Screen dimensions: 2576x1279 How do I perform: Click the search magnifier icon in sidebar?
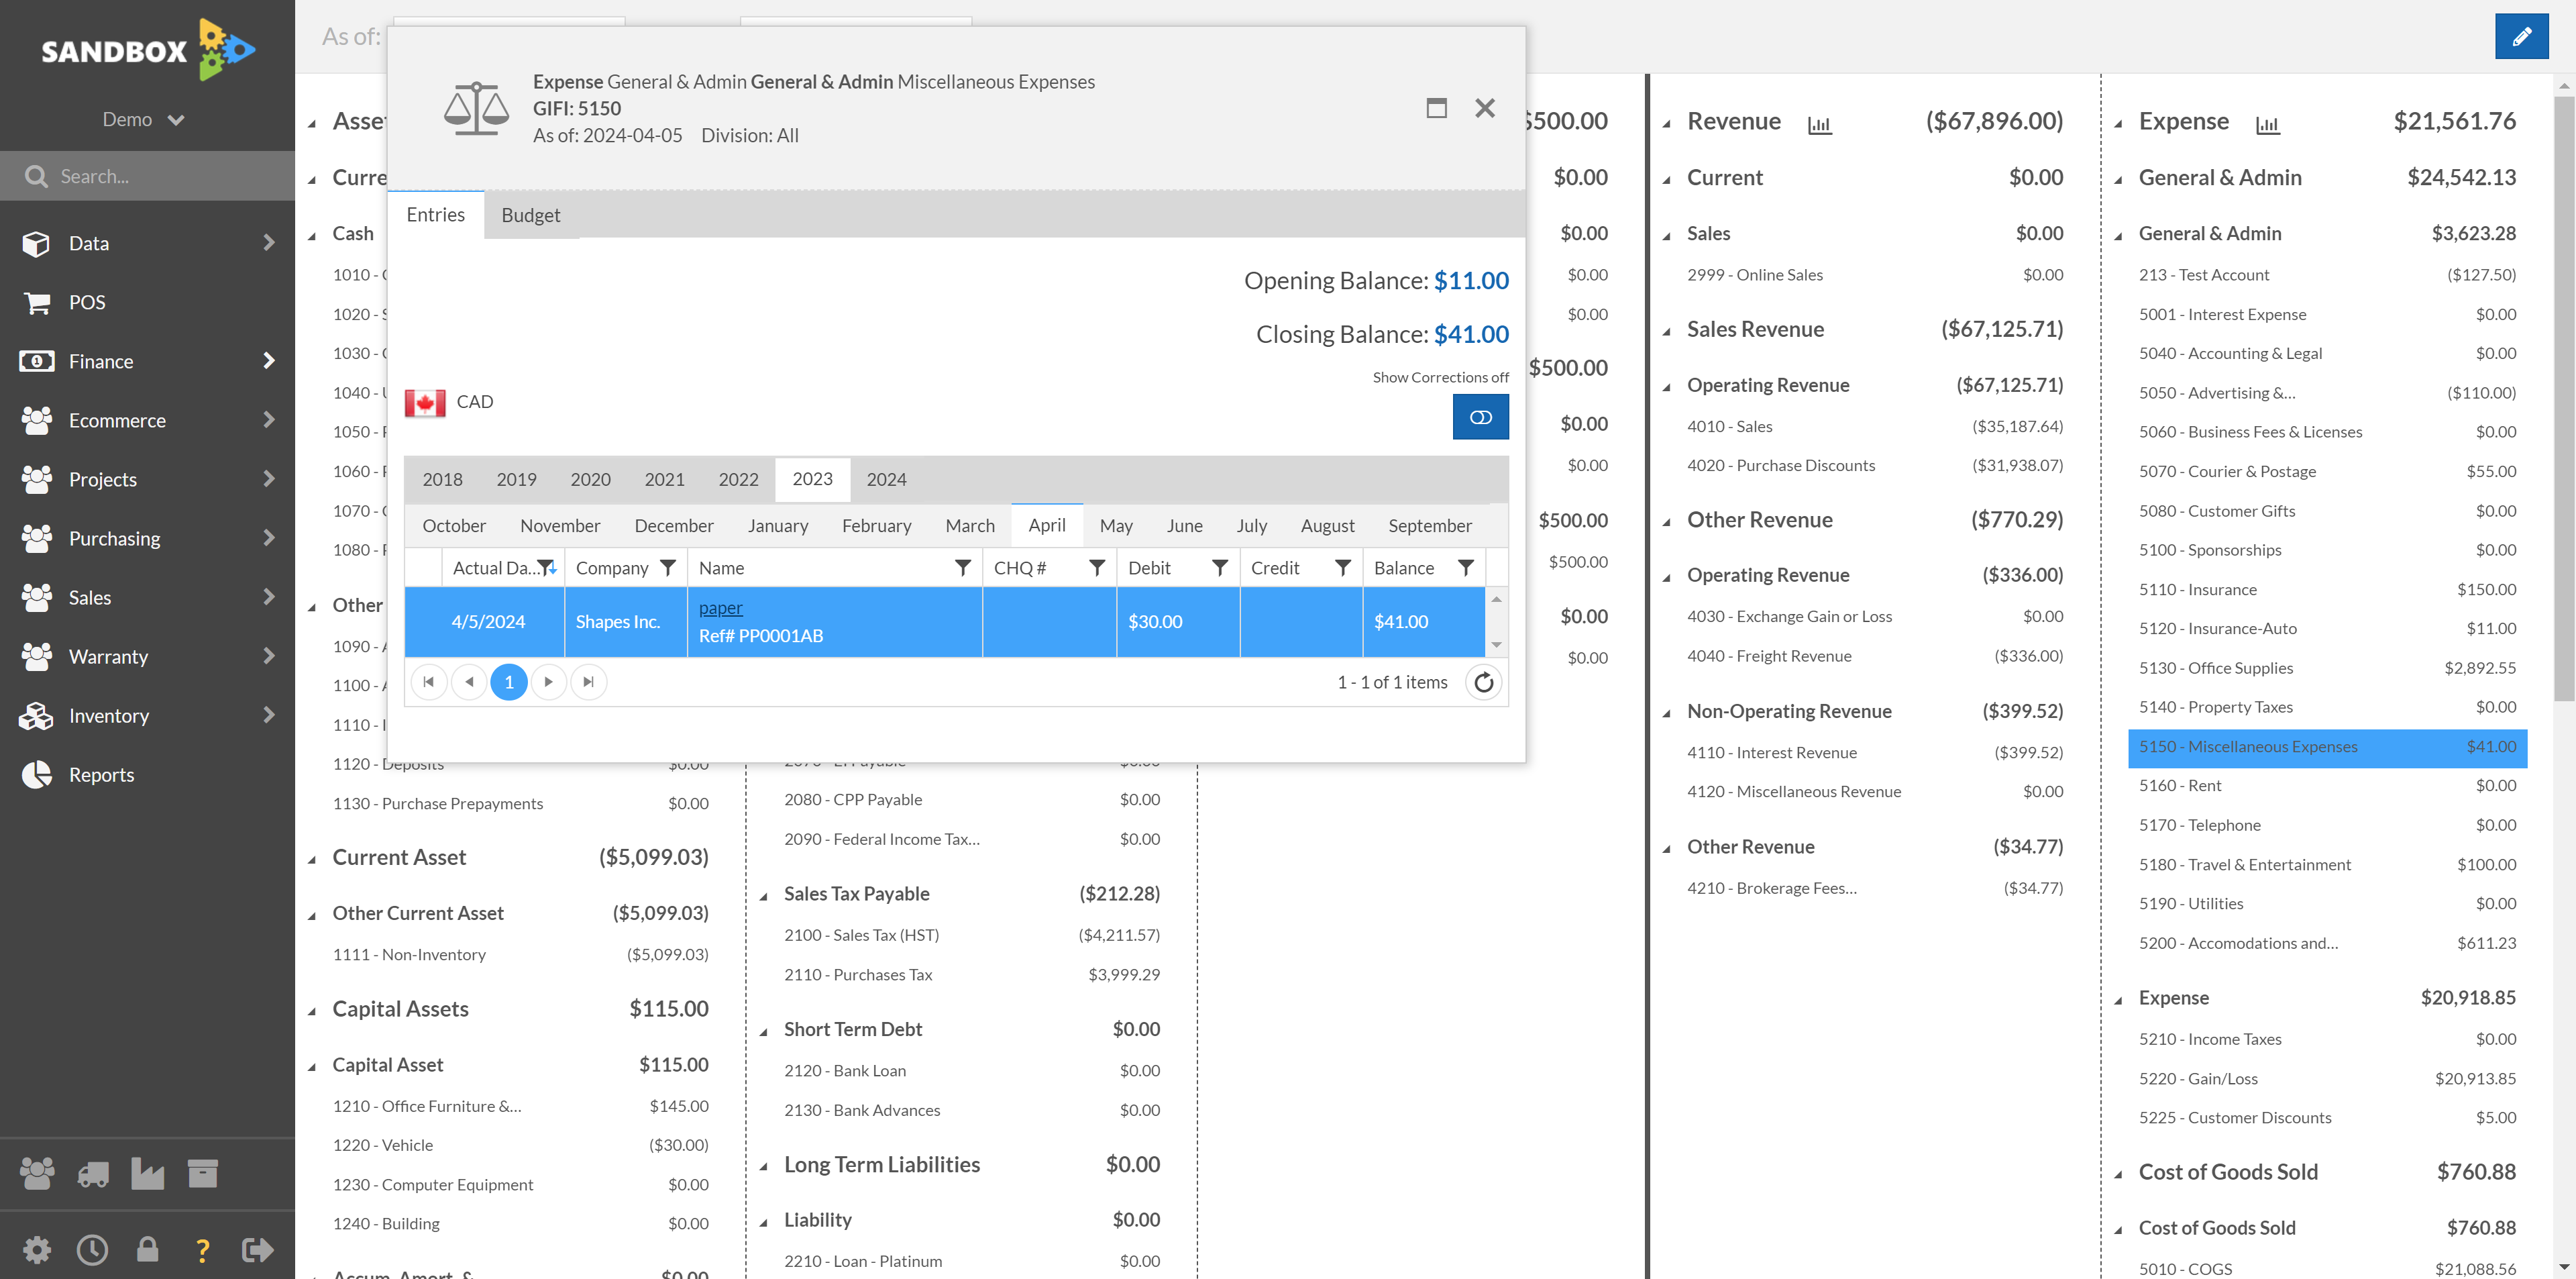(x=36, y=176)
